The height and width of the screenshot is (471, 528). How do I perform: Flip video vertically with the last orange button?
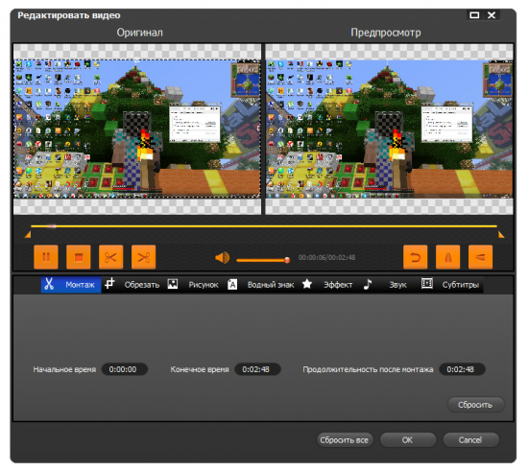(x=481, y=257)
